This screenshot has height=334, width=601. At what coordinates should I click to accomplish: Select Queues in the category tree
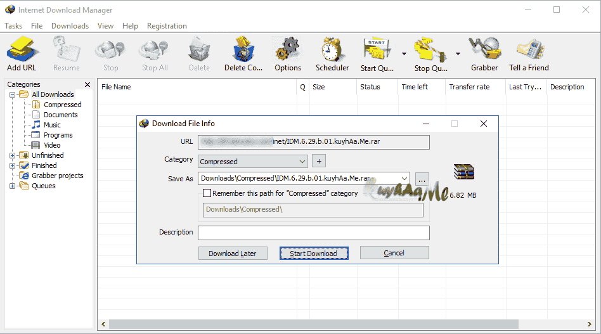(x=43, y=186)
